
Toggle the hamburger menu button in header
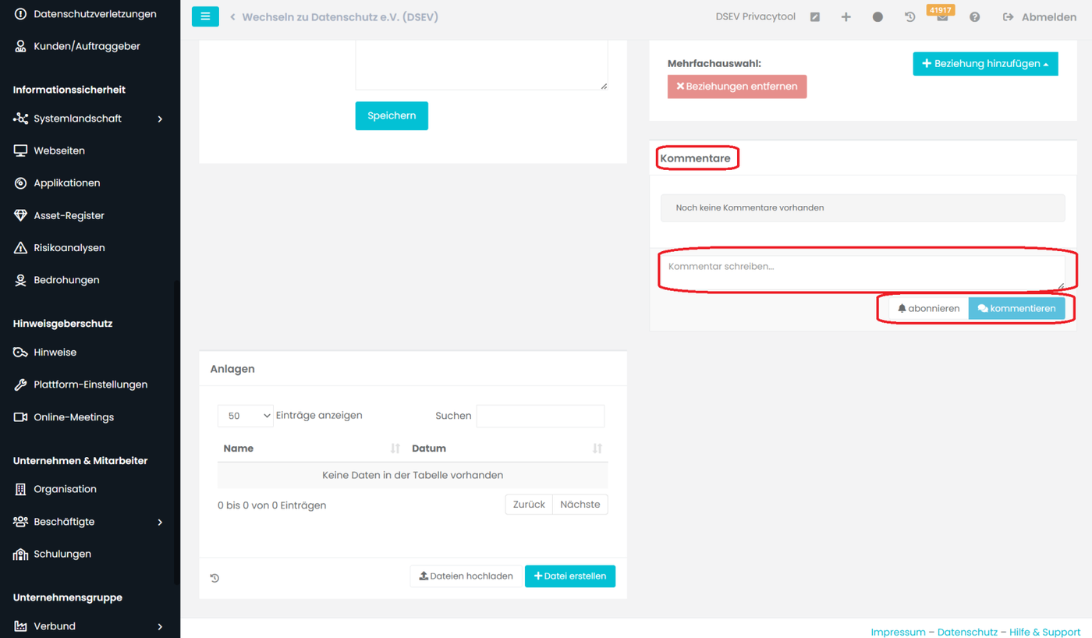tap(205, 16)
